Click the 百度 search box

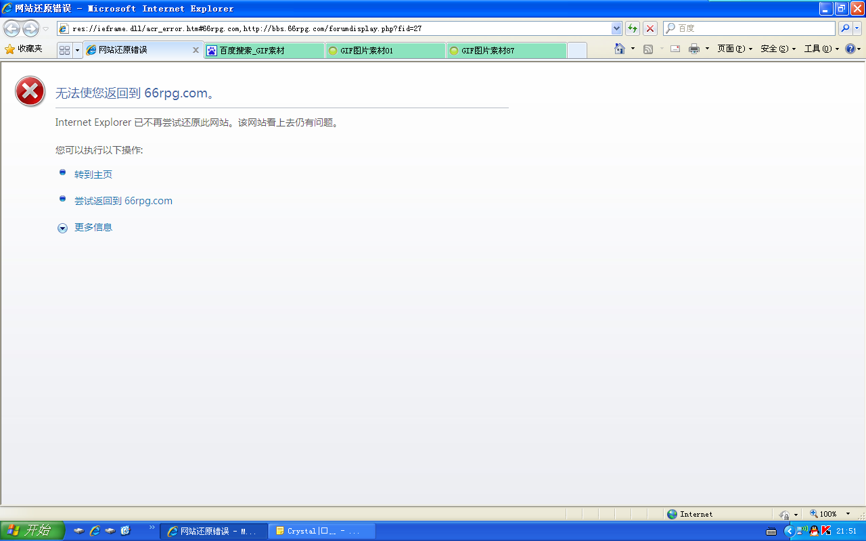pos(749,28)
